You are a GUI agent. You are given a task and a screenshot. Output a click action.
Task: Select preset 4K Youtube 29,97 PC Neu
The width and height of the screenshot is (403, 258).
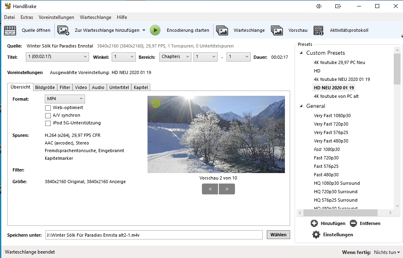[339, 62]
